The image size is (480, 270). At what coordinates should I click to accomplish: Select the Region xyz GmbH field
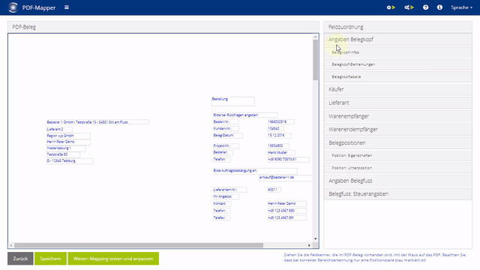tap(68, 136)
